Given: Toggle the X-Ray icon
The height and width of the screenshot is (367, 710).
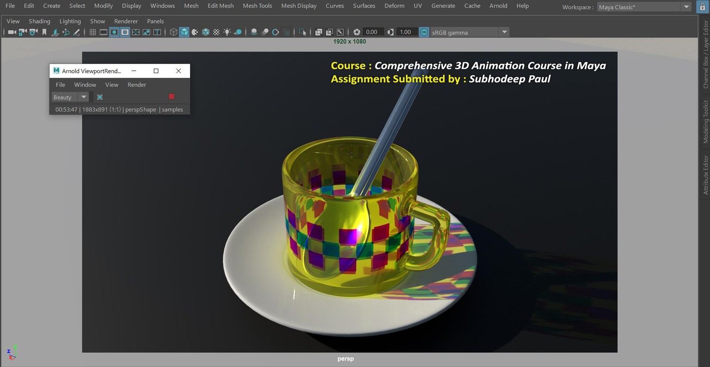Looking at the screenshot, I should 318,32.
